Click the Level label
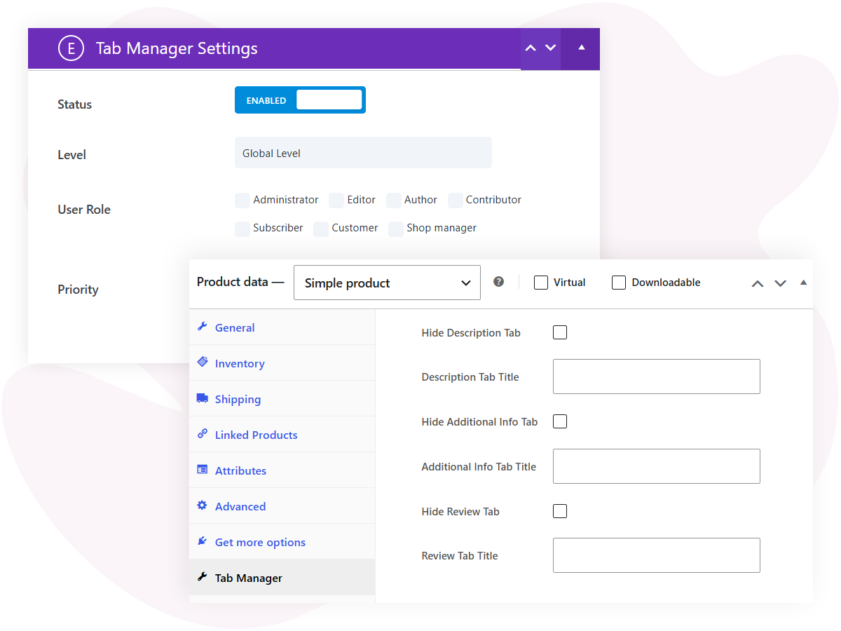 point(71,155)
